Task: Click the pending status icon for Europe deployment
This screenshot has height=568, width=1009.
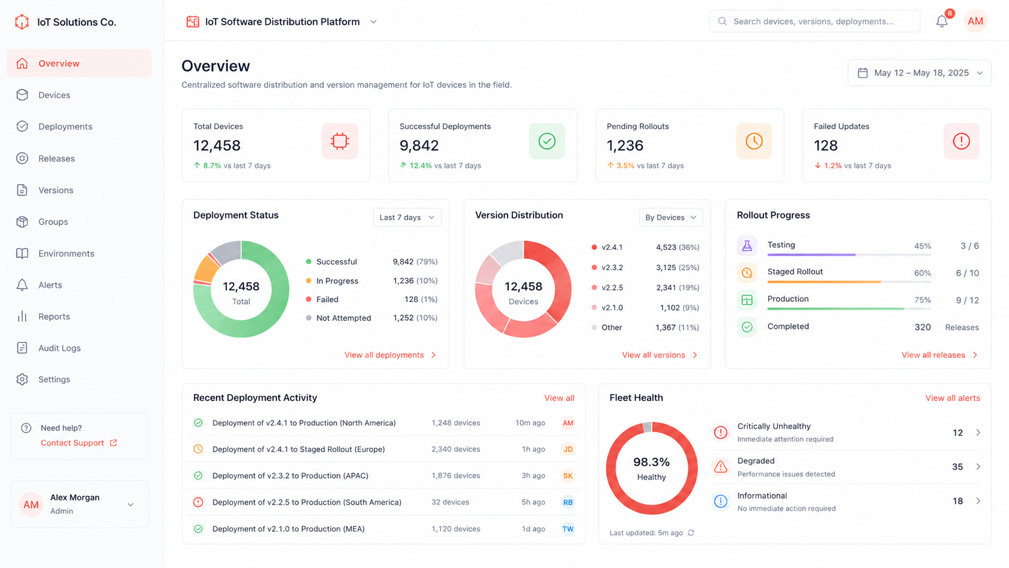Action: (198, 449)
